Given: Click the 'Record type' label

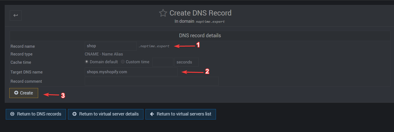Looking at the screenshot, I should pos(22,54).
